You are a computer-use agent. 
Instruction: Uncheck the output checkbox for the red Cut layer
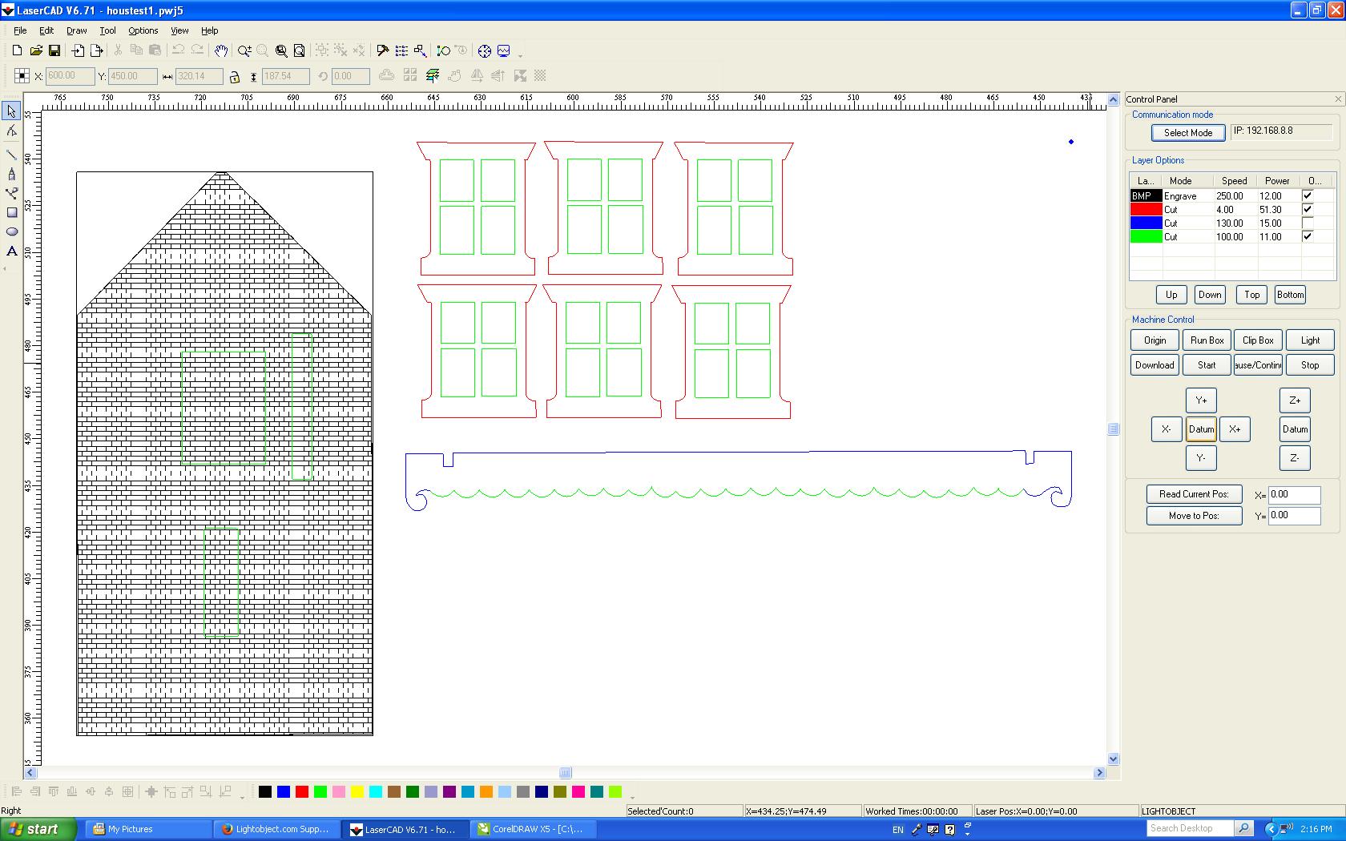point(1308,210)
